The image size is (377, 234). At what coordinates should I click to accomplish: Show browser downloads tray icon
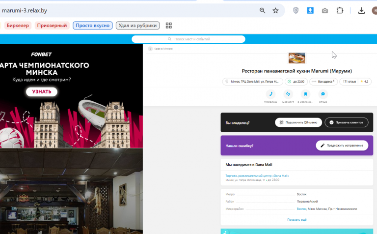361,10
